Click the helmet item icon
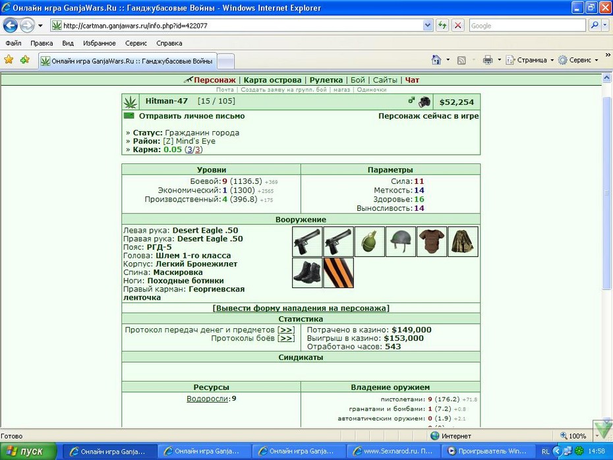This screenshot has height=460, width=613. coord(400,241)
